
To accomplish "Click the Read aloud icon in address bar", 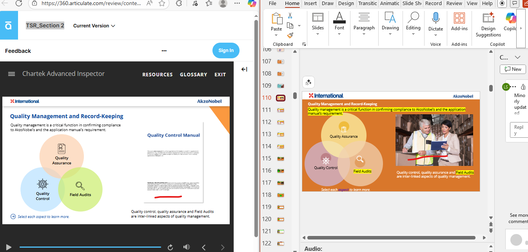I will [149, 3].
